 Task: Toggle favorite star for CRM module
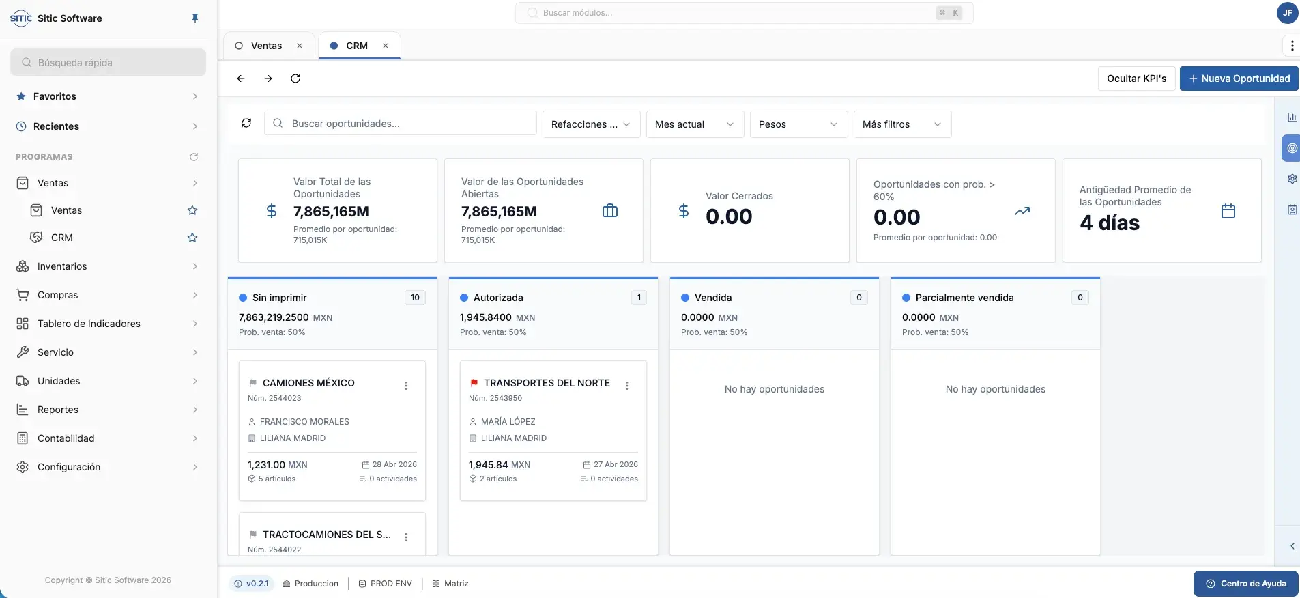[x=192, y=238]
